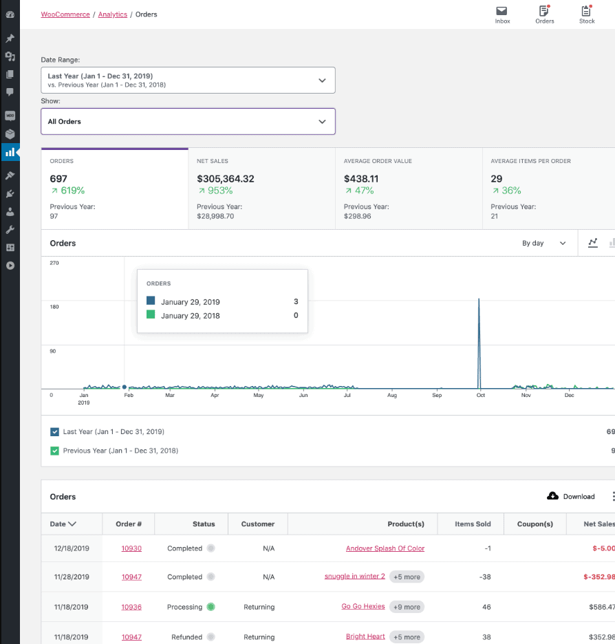Click the $586.47 net sales value
615x644 pixels.
click(602, 607)
